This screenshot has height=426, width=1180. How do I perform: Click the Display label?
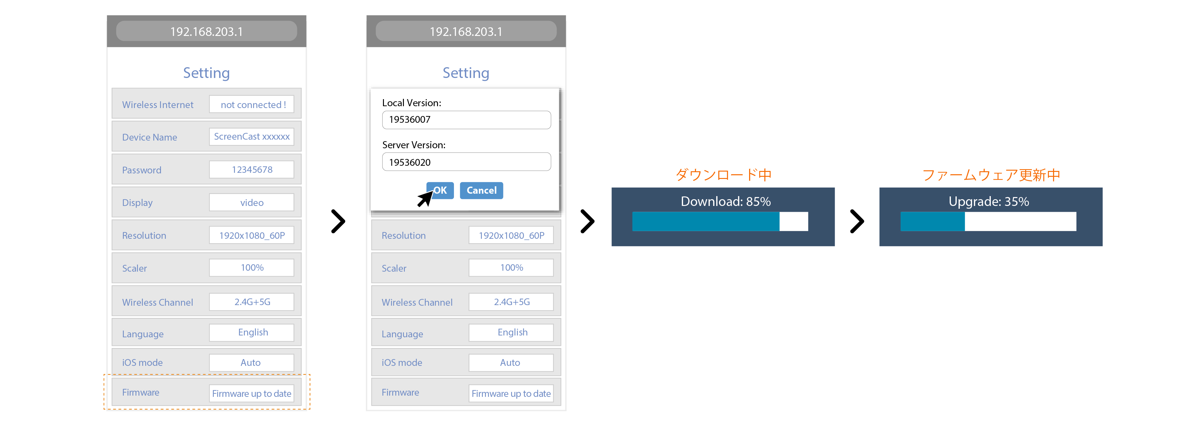click(137, 203)
